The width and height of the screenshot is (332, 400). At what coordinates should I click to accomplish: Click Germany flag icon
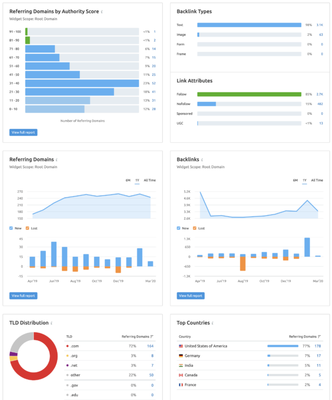click(181, 356)
